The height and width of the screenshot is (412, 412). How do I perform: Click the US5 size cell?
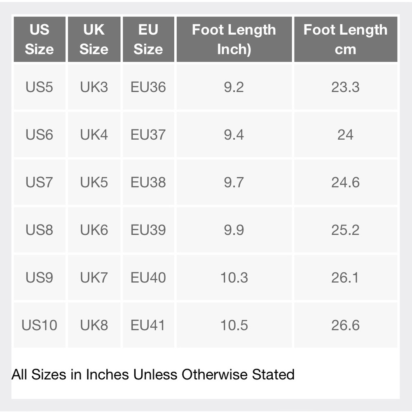[x=40, y=87]
